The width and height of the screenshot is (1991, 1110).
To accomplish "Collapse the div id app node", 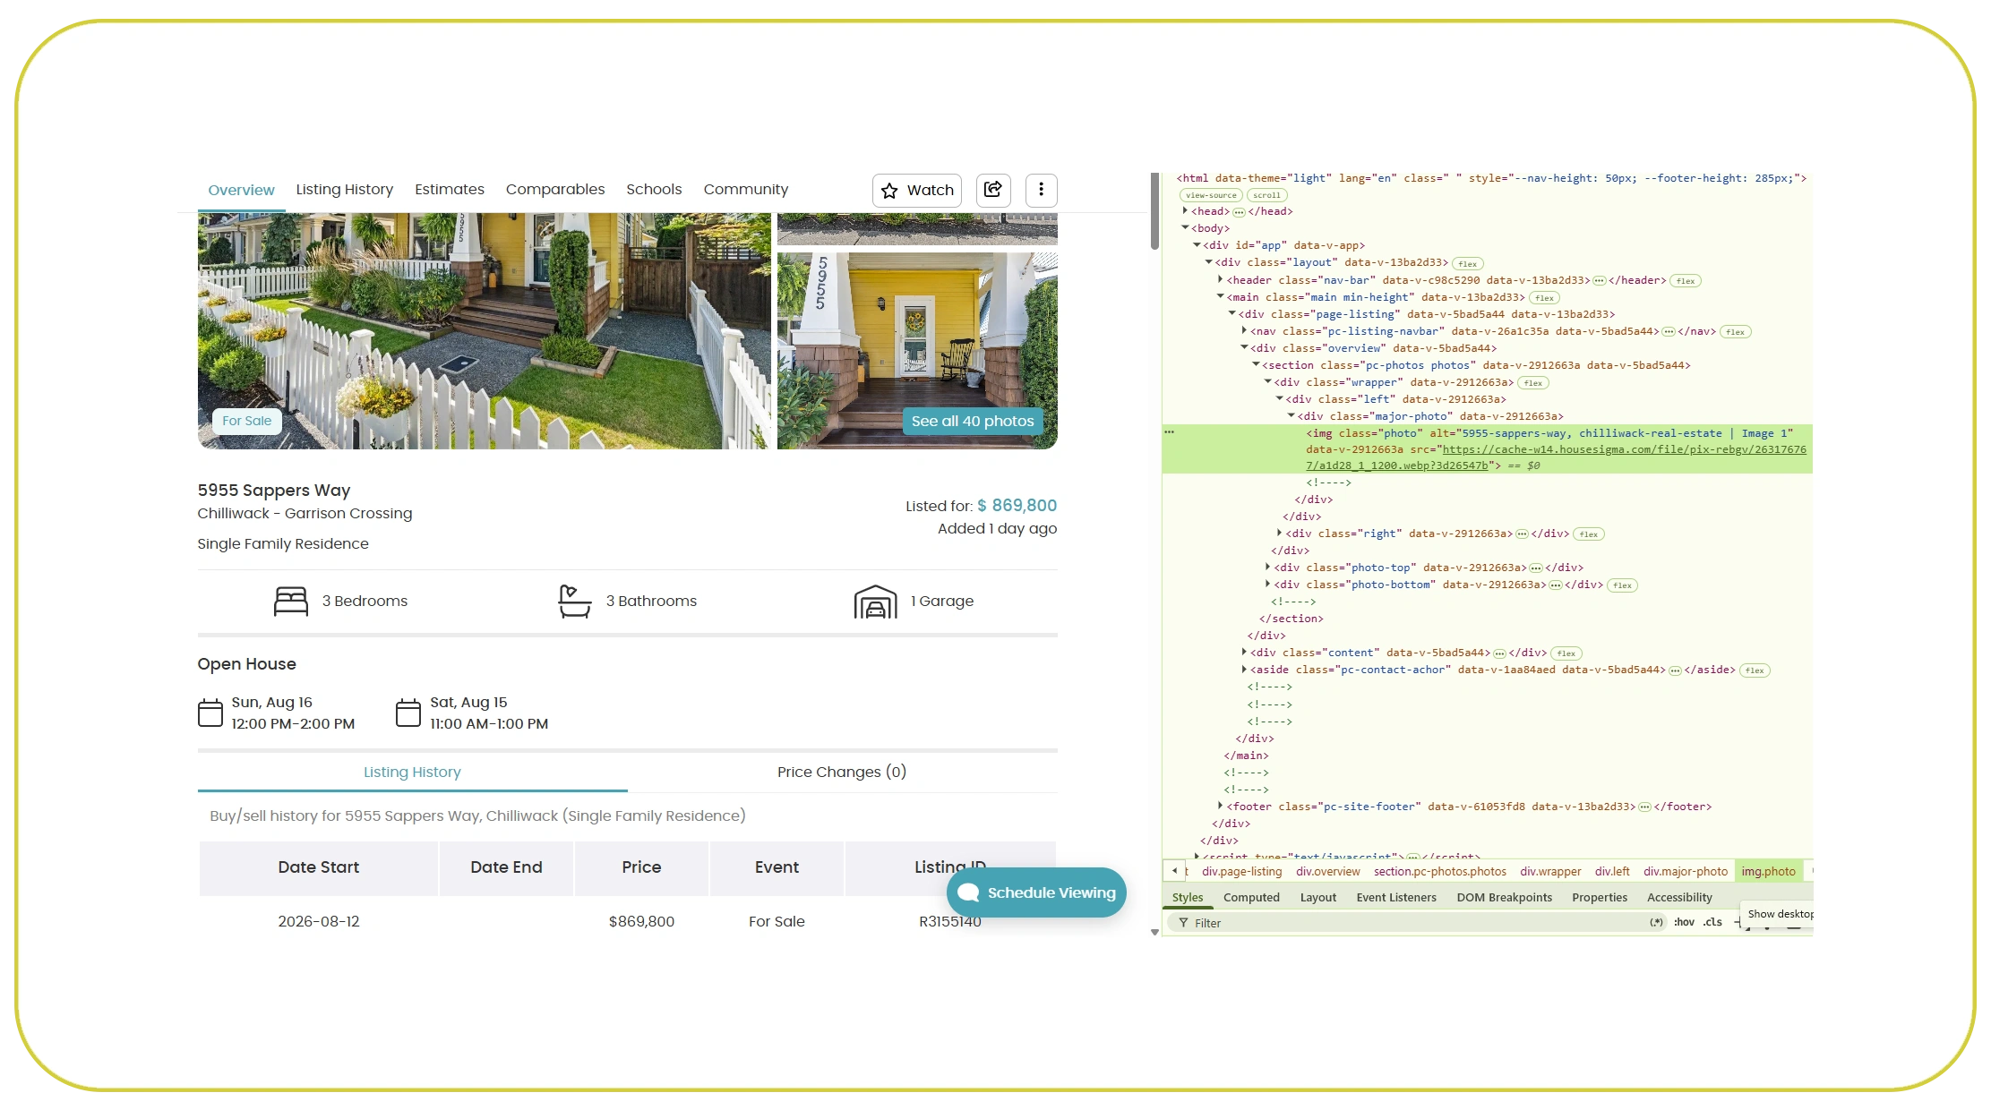I will tap(1197, 245).
